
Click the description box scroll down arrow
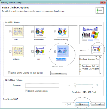pos(101,73)
